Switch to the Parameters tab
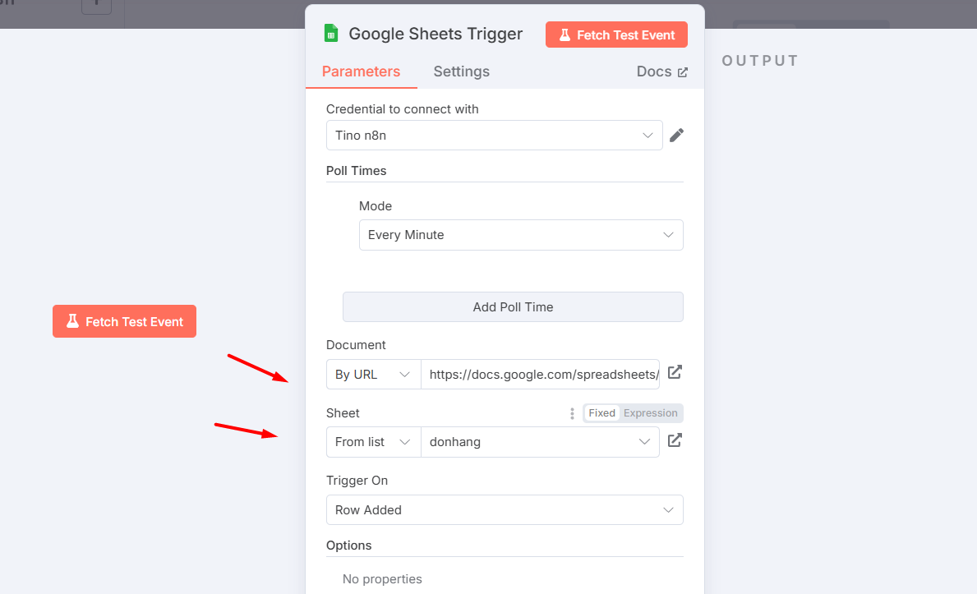The image size is (977, 594). 361,71
